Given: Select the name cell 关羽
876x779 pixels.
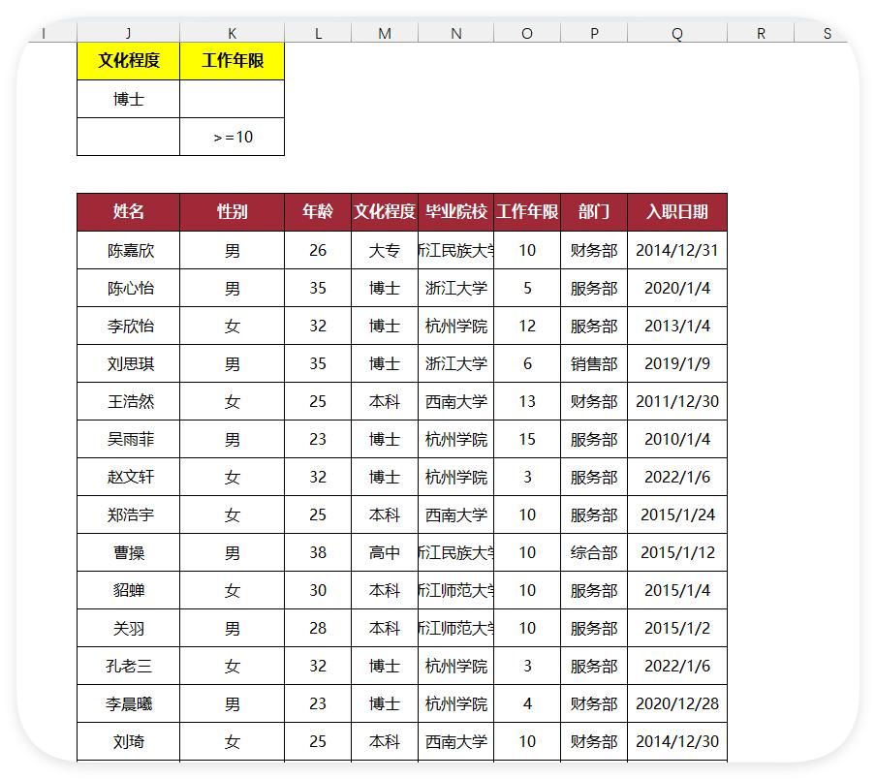Looking at the screenshot, I should [x=128, y=628].
